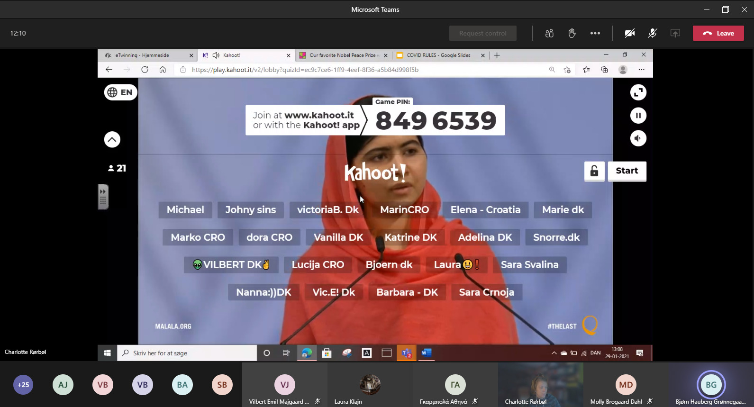Select player MarinCRO
Image resolution: width=754 pixels, height=407 pixels.
tap(405, 210)
